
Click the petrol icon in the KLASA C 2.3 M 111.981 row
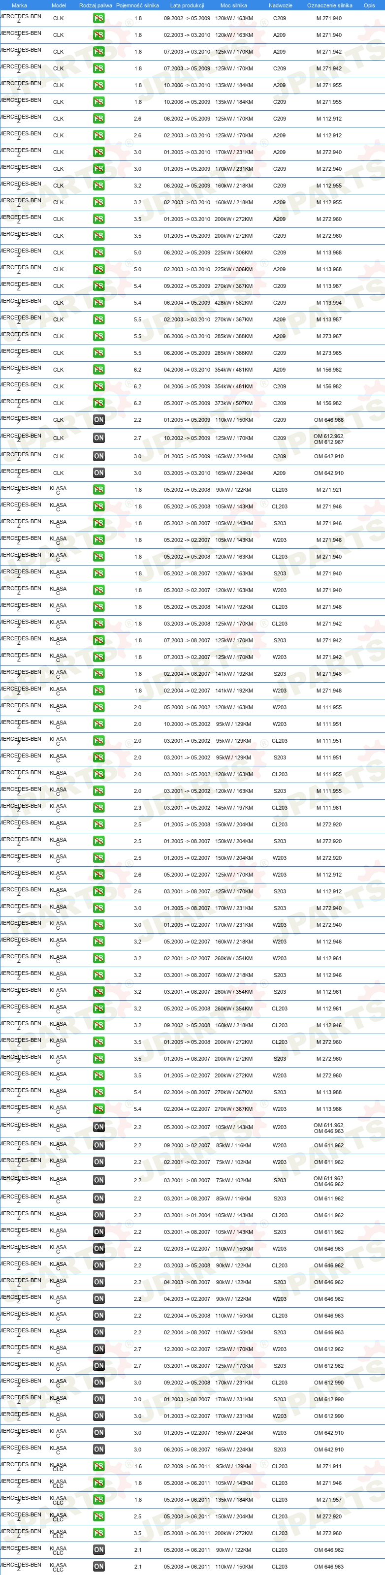pos(98,808)
